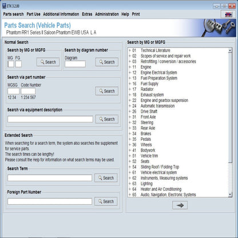
Task: Select 33 Rear Axle in the list
Action: [144, 128]
